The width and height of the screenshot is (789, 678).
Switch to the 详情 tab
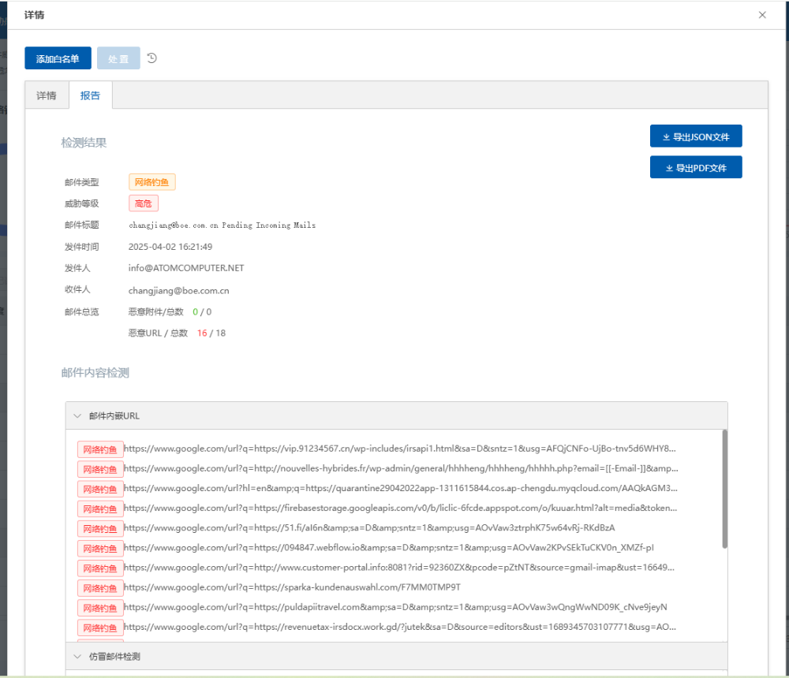[x=47, y=95]
